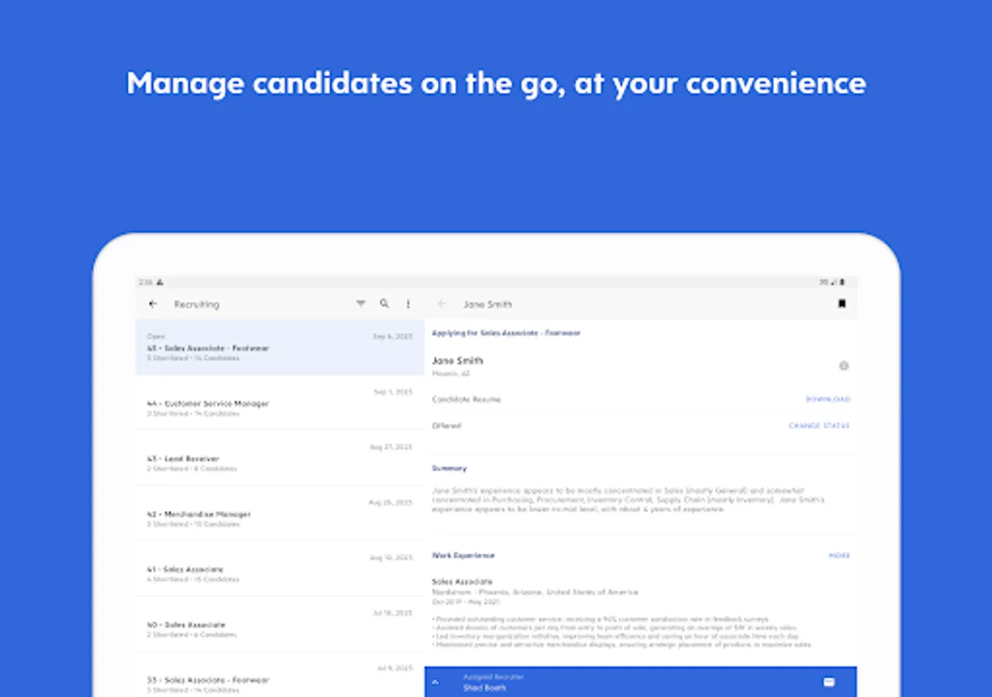992x697 pixels.
Task: Click the info icon next to Jane Smith
Action: (844, 366)
